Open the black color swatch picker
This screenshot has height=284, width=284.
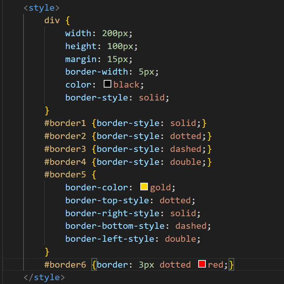click(108, 84)
